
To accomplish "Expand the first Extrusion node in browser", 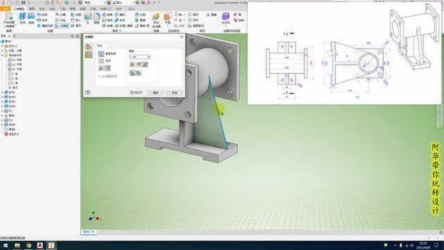I will (2, 93).
